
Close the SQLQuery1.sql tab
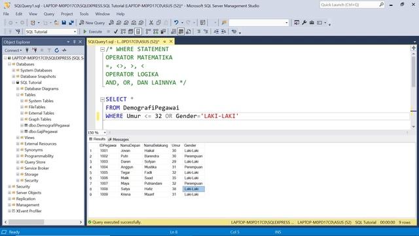point(171,41)
